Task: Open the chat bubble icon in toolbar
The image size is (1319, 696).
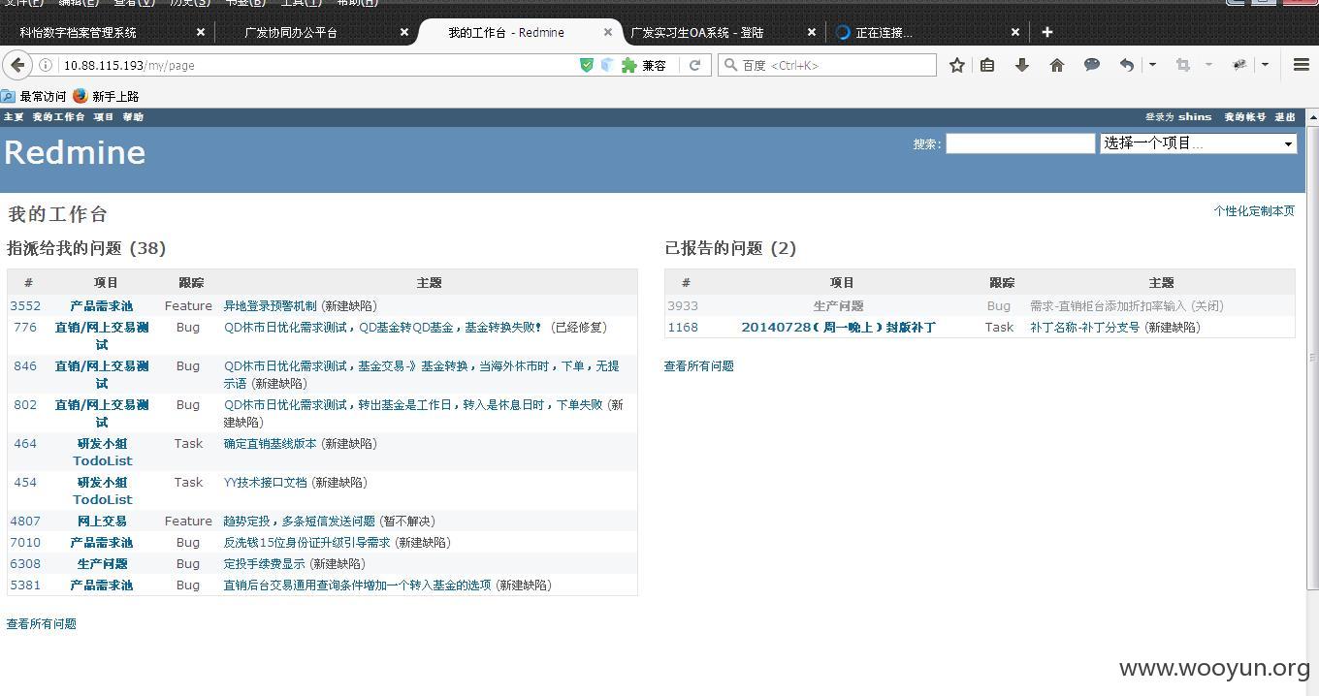Action: 1092,65
